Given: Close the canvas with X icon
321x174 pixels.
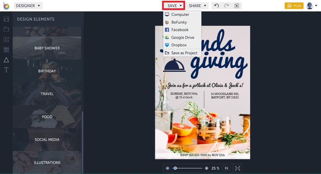Looking at the screenshot, I should coord(237,6).
